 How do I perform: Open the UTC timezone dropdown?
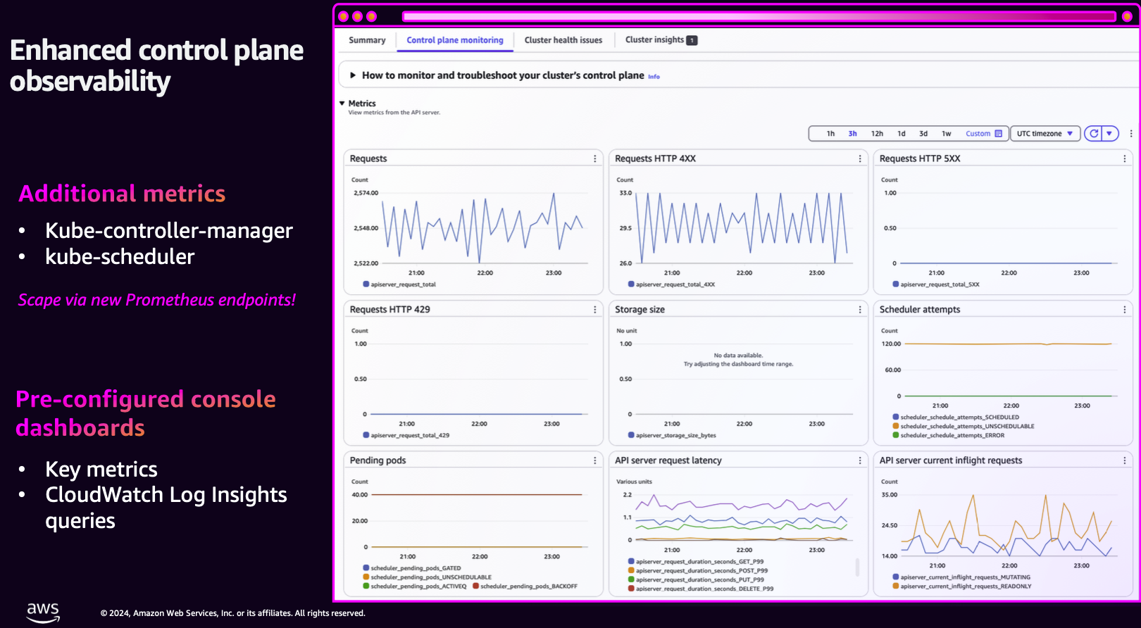tap(1045, 134)
